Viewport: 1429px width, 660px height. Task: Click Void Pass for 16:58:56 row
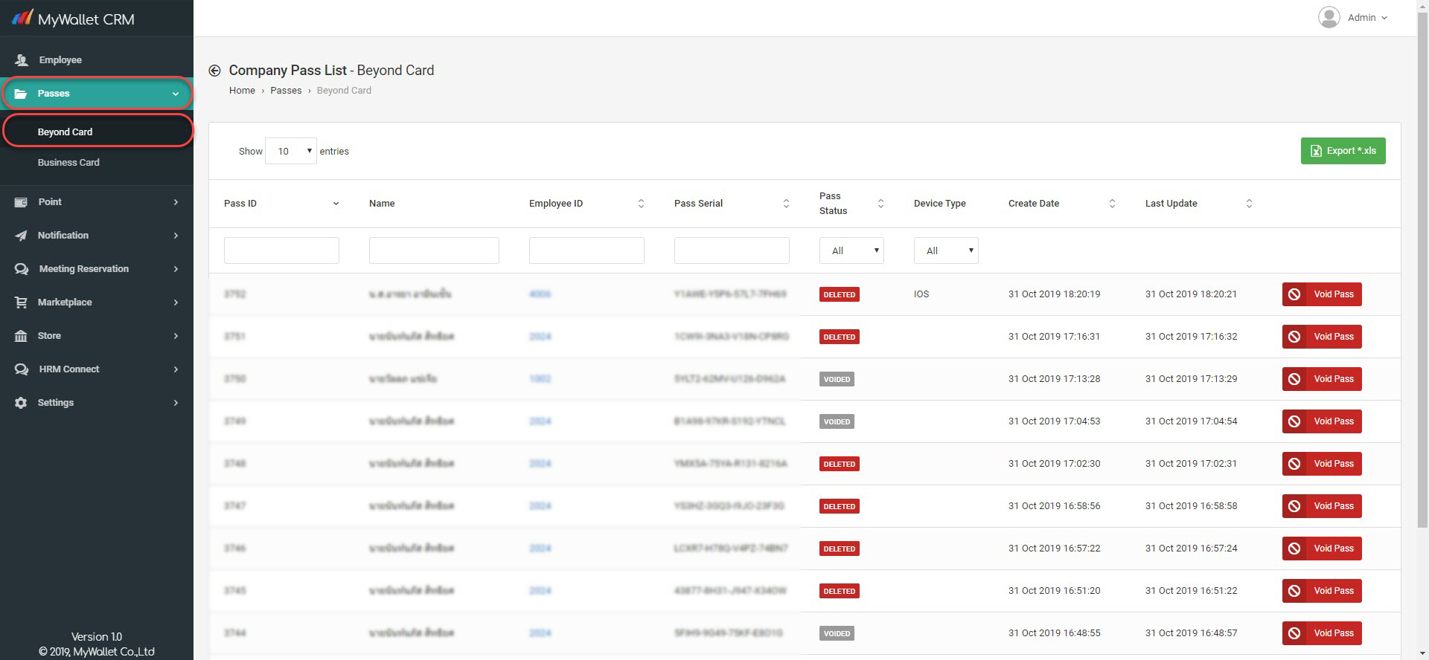[x=1322, y=506]
